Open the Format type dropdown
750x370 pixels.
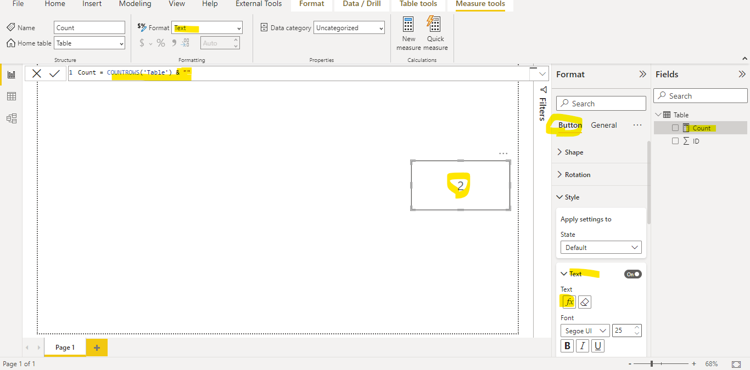coord(207,28)
